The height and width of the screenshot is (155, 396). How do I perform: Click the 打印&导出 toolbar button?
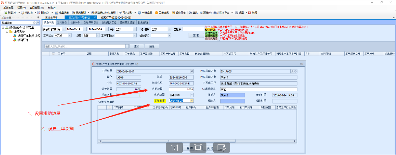coord(222,12)
